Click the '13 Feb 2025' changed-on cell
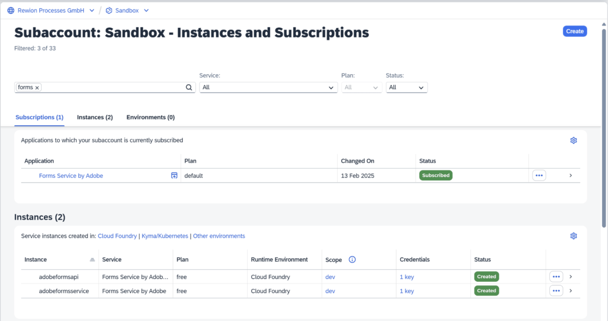This screenshot has height=321, width=608. click(357, 176)
